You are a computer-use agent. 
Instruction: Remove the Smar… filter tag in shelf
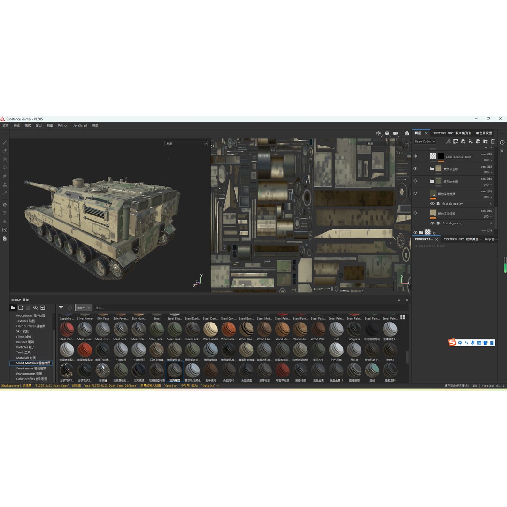pos(89,307)
